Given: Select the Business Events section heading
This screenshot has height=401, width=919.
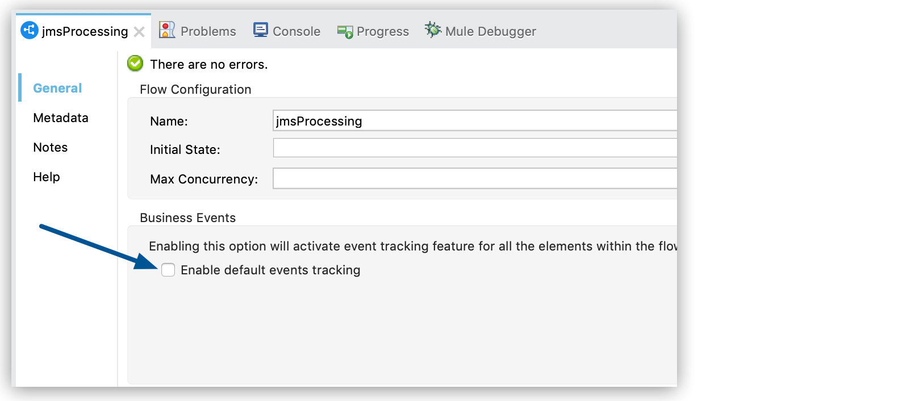Looking at the screenshot, I should tap(188, 218).
